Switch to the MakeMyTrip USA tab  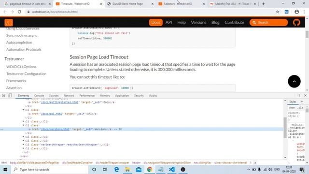click(x=233, y=4)
